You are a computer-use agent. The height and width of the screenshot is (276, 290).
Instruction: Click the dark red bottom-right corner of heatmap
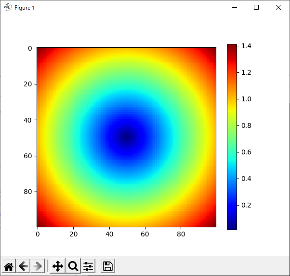(213, 224)
